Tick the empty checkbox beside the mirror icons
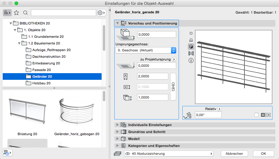Viewport: 279px width, 159px height. 257,115
